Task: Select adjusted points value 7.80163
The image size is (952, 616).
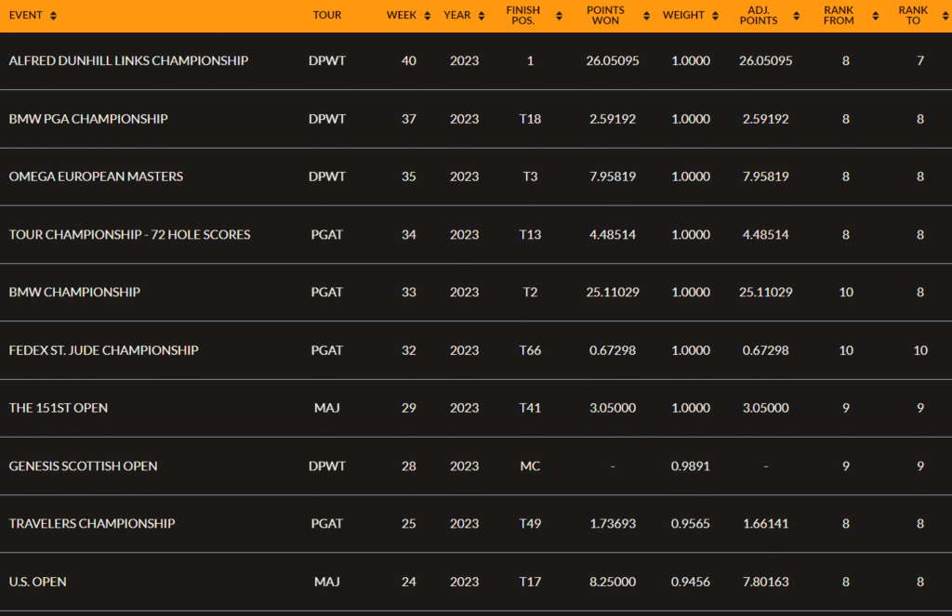Action: click(x=766, y=582)
